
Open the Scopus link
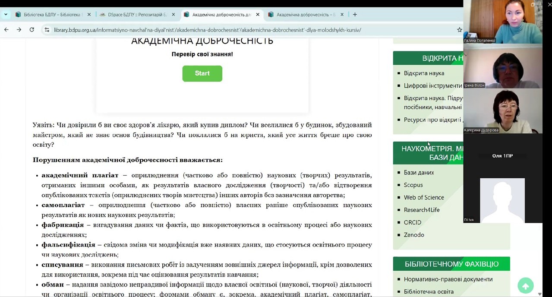point(413,185)
